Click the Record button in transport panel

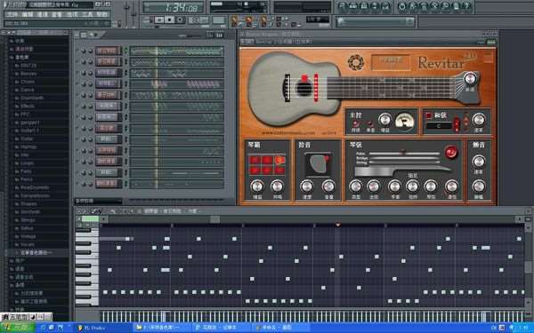[x=180, y=20]
